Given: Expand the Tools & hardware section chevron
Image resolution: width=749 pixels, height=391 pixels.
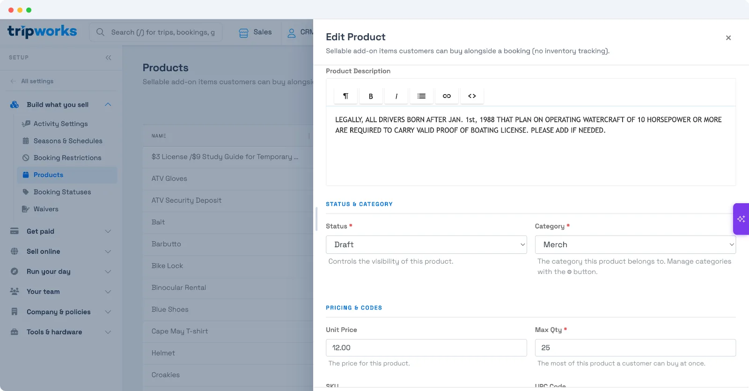Looking at the screenshot, I should [108, 332].
